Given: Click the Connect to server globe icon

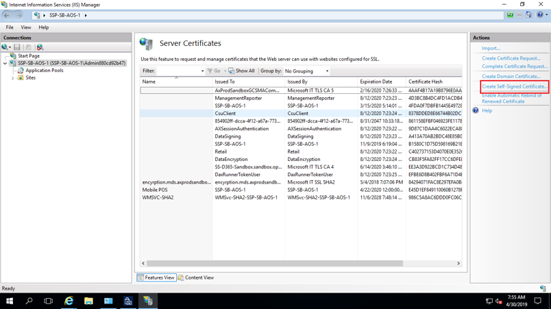Looking at the screenshot, I should [x=6, y=47].
